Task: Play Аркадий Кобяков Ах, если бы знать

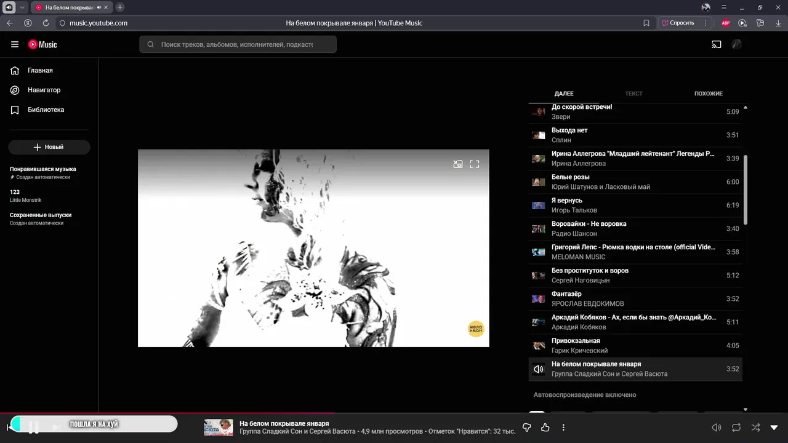Action: [x=635, y=322]
